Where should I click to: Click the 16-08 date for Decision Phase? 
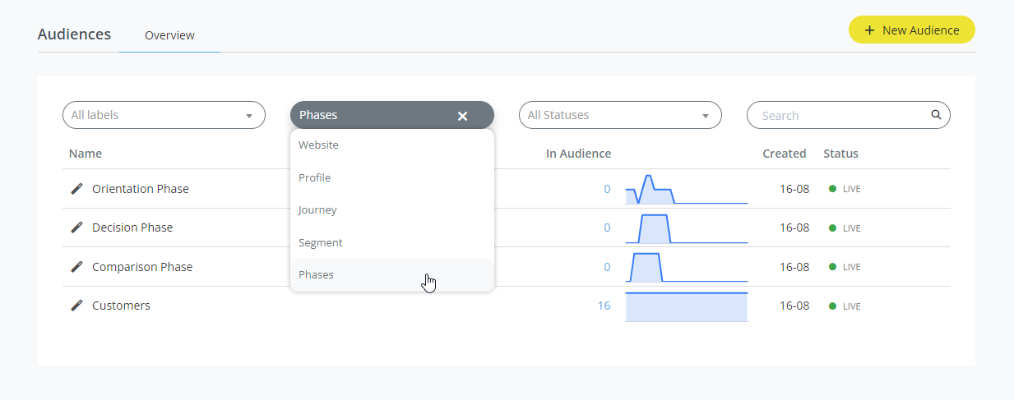pos(794,228)
